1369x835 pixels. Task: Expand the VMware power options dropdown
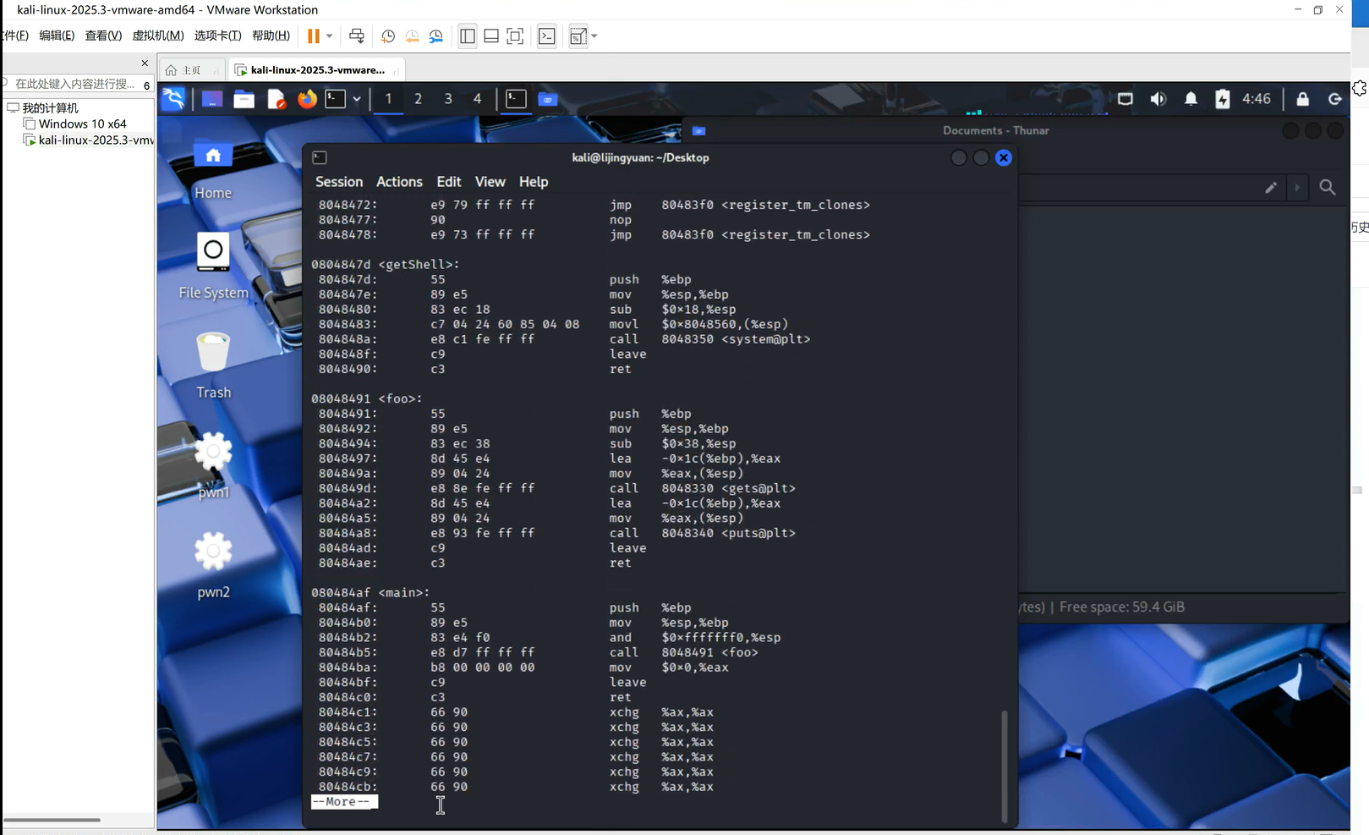point(330,36)
